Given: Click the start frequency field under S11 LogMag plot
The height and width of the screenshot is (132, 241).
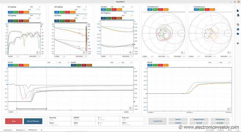Looking at the screenshot, I should (10, 56).
